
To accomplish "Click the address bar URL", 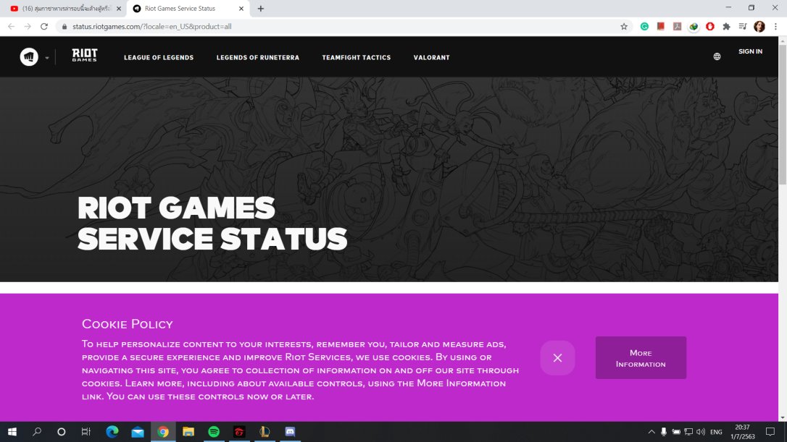I will pyautogui.click(x=151, y=27).
